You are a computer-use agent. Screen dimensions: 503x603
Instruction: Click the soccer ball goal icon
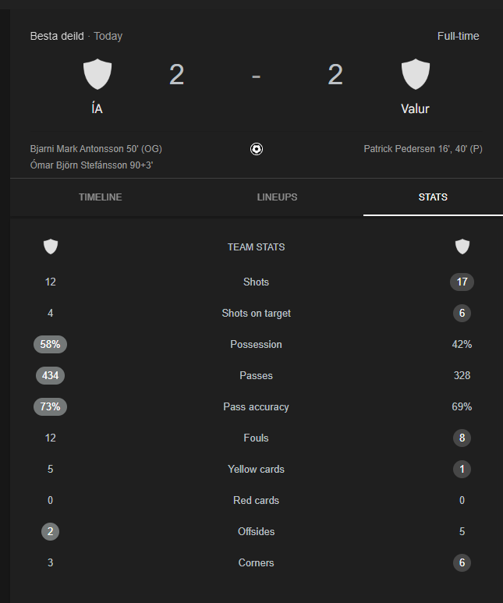257,149
